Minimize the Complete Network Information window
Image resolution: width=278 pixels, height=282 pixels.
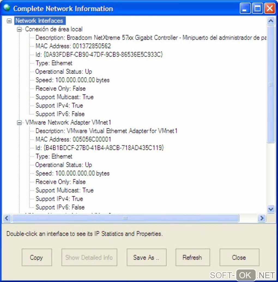point(245,8)
